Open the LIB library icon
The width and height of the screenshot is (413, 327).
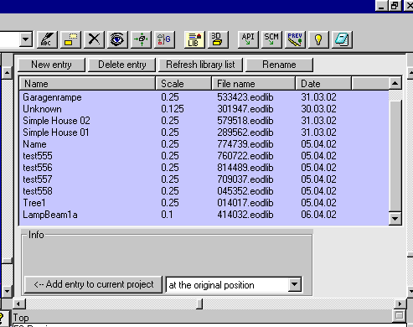(194, 39)
